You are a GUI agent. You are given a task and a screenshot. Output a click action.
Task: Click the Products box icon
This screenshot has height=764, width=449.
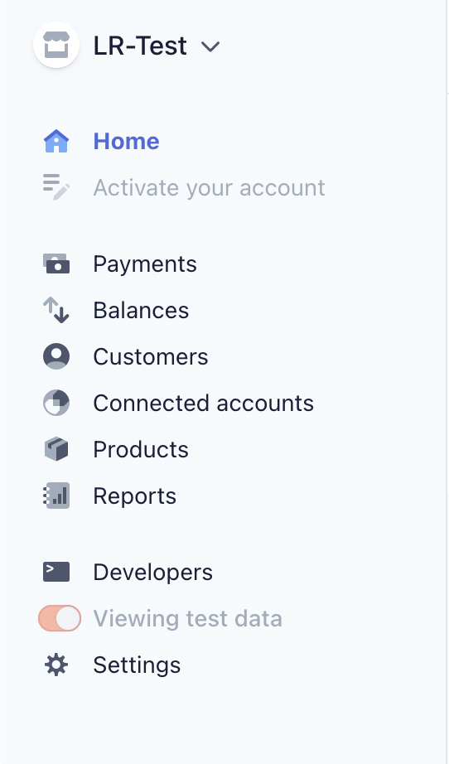[56, 449]
